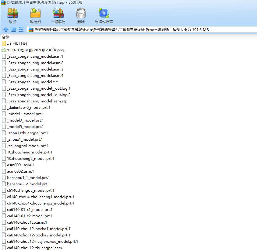Click file icon of _model1_model.prt.1
Screen dimensions: 257x251
tap(4, 114)
